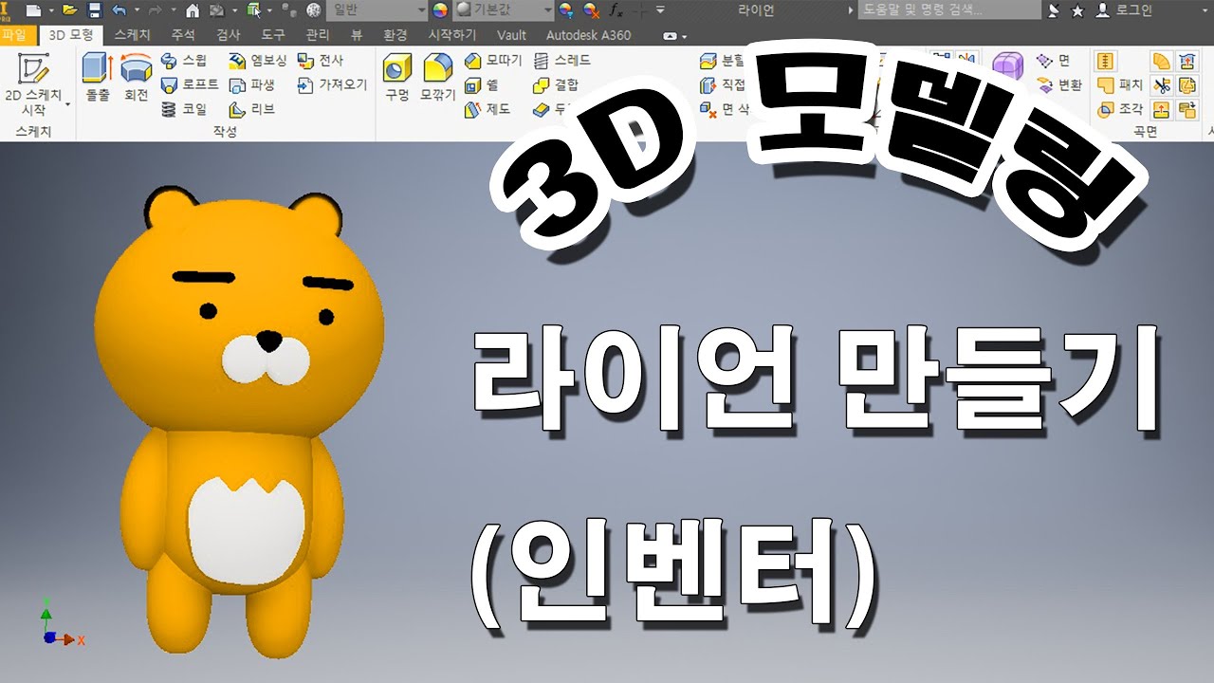Open the 관리 ribbon tab
The height and width of the screenshot is (683, 1214).
pos(319,35)
